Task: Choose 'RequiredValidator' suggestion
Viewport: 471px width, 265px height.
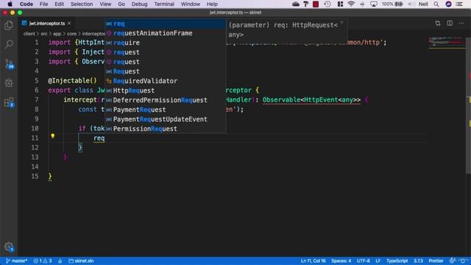Action: 165,81
